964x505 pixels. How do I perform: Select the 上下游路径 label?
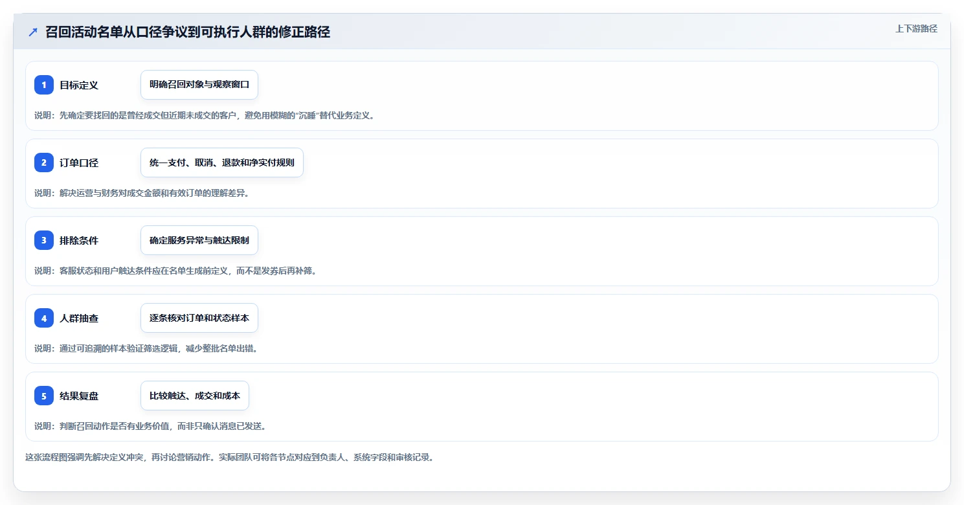(x=916, y=28)
